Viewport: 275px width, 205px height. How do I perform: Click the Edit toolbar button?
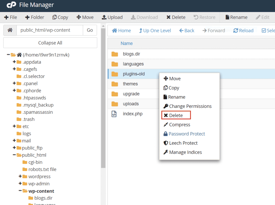click(x=263, y=17)
